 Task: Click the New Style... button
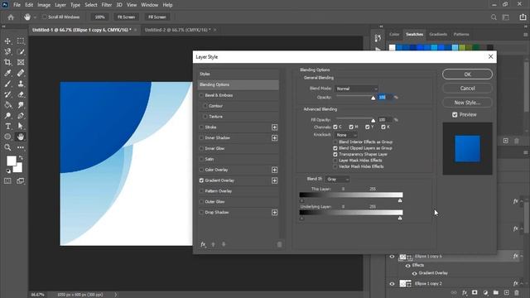(x=467, y=103)
